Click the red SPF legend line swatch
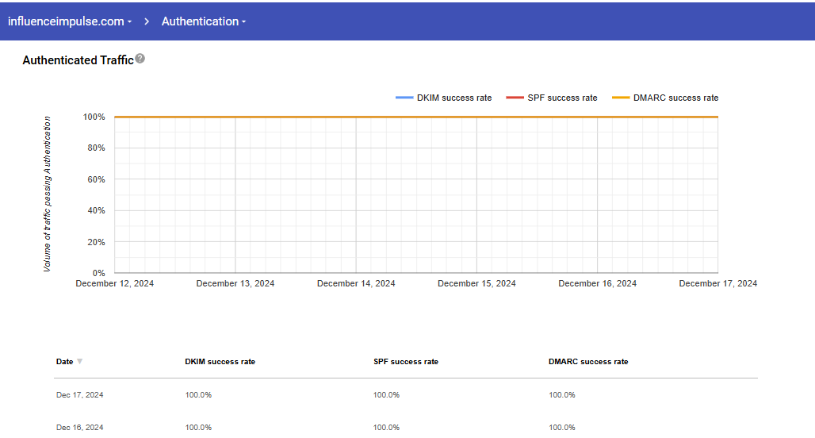This screenshot has height=438, width=815. pyautogui.click(x=515, y=98)
